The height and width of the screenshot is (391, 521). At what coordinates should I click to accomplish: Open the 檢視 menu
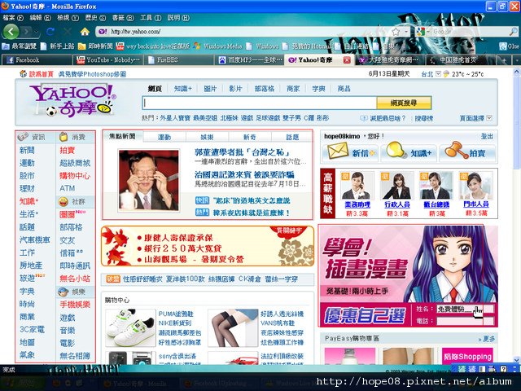coord(68,18)
